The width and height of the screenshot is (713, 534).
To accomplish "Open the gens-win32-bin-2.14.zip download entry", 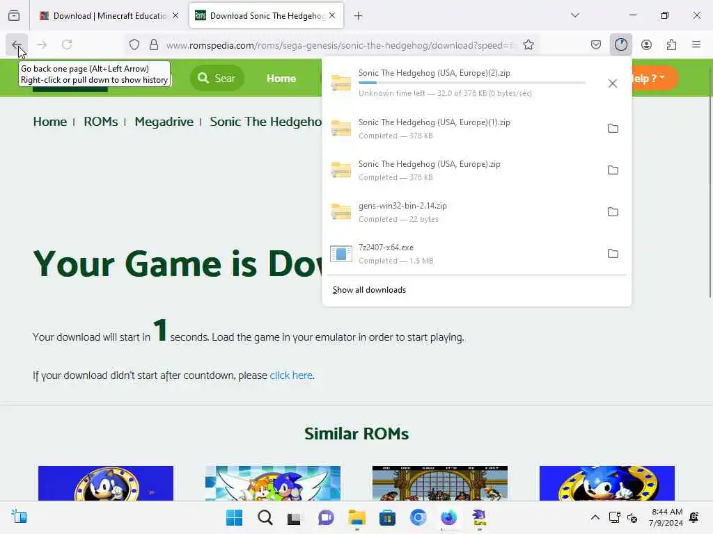I will (x=462, y=212).
